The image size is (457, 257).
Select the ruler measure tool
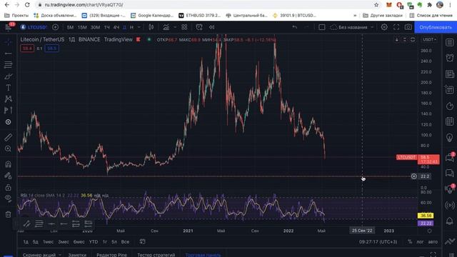click(x=8, y=137)
